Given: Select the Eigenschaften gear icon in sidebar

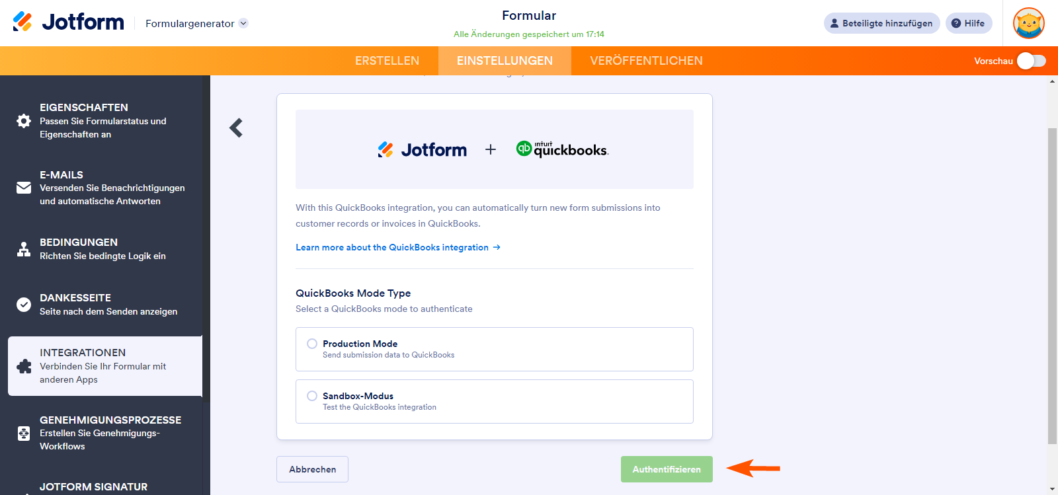Looking at the screenshot, I should tap(24, 121).
